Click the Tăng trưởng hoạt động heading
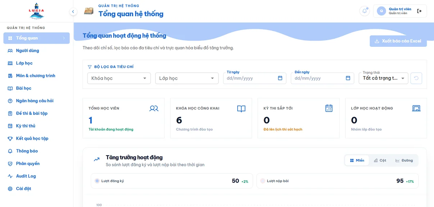The image size is (434, 207). tap(134, 157)
